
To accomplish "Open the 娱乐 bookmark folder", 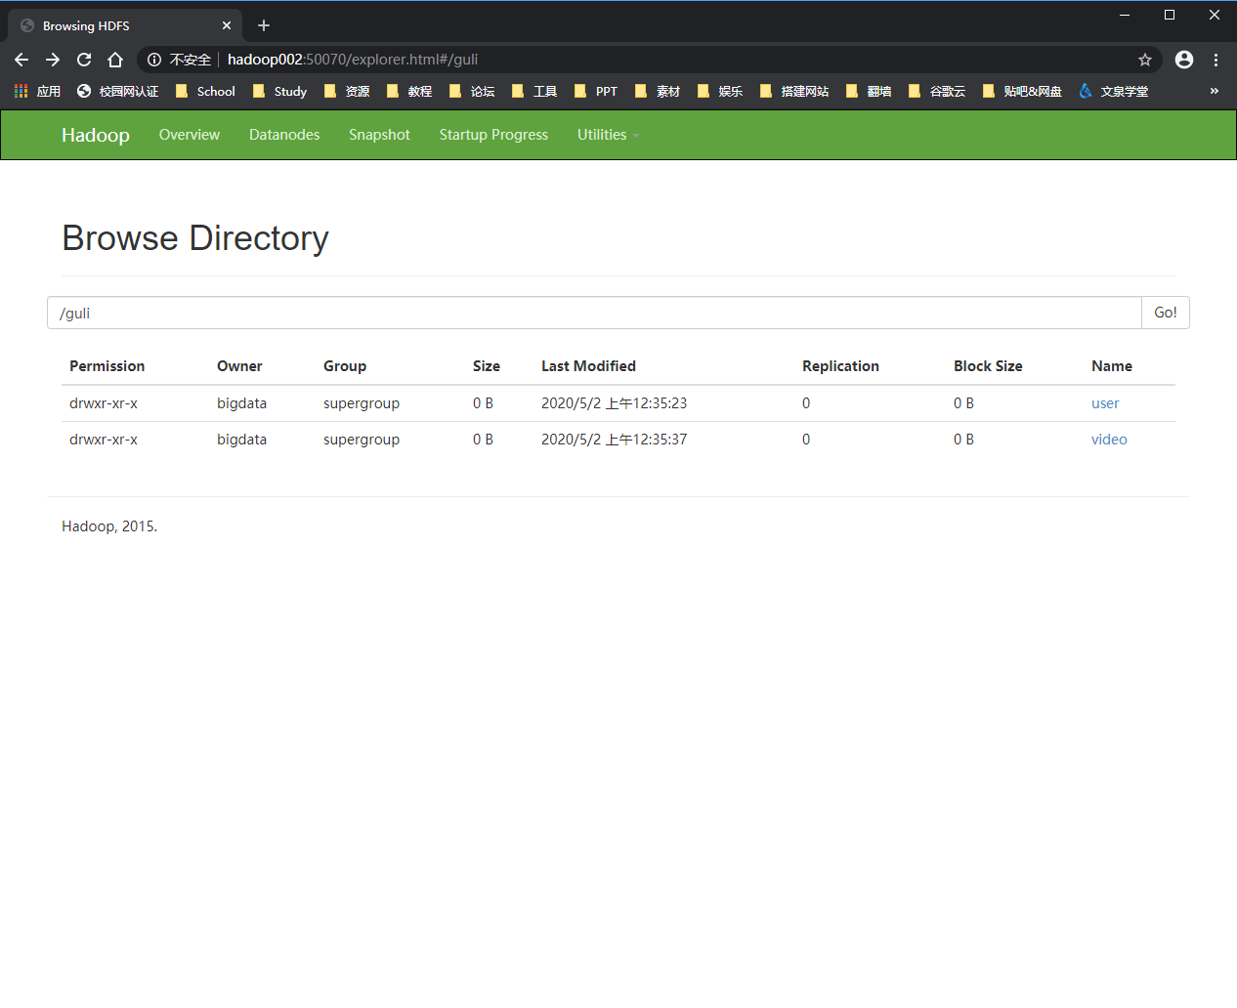I will (720, 91).
